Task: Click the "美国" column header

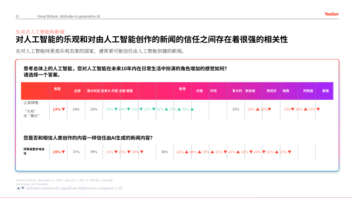Action: 325,91
